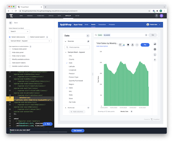Bookmark the page with the star icon
Viewport: 173px width, 142px height.
(149, 11)
